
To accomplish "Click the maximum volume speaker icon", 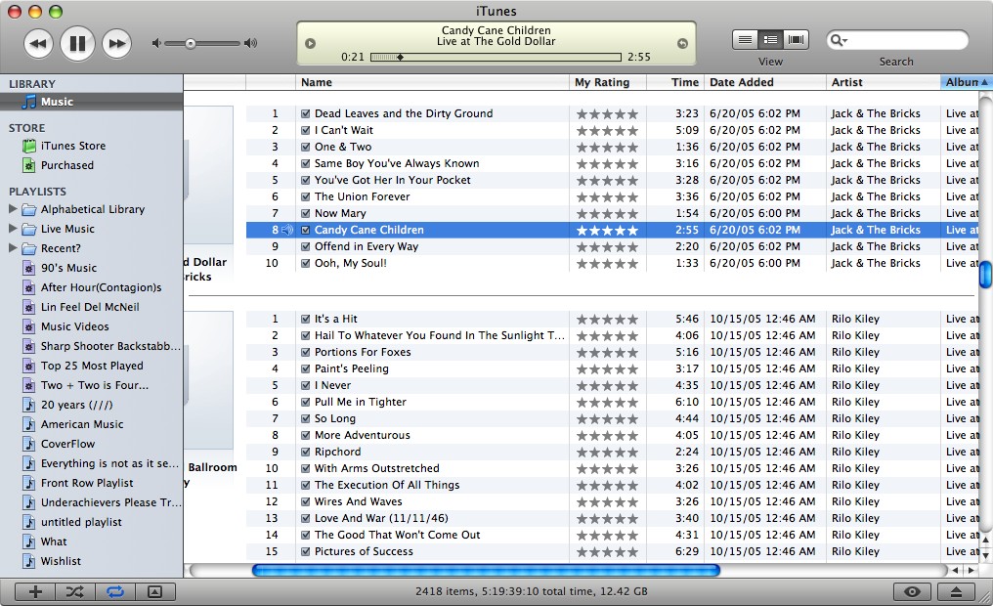I will click(x=251, y=43).
